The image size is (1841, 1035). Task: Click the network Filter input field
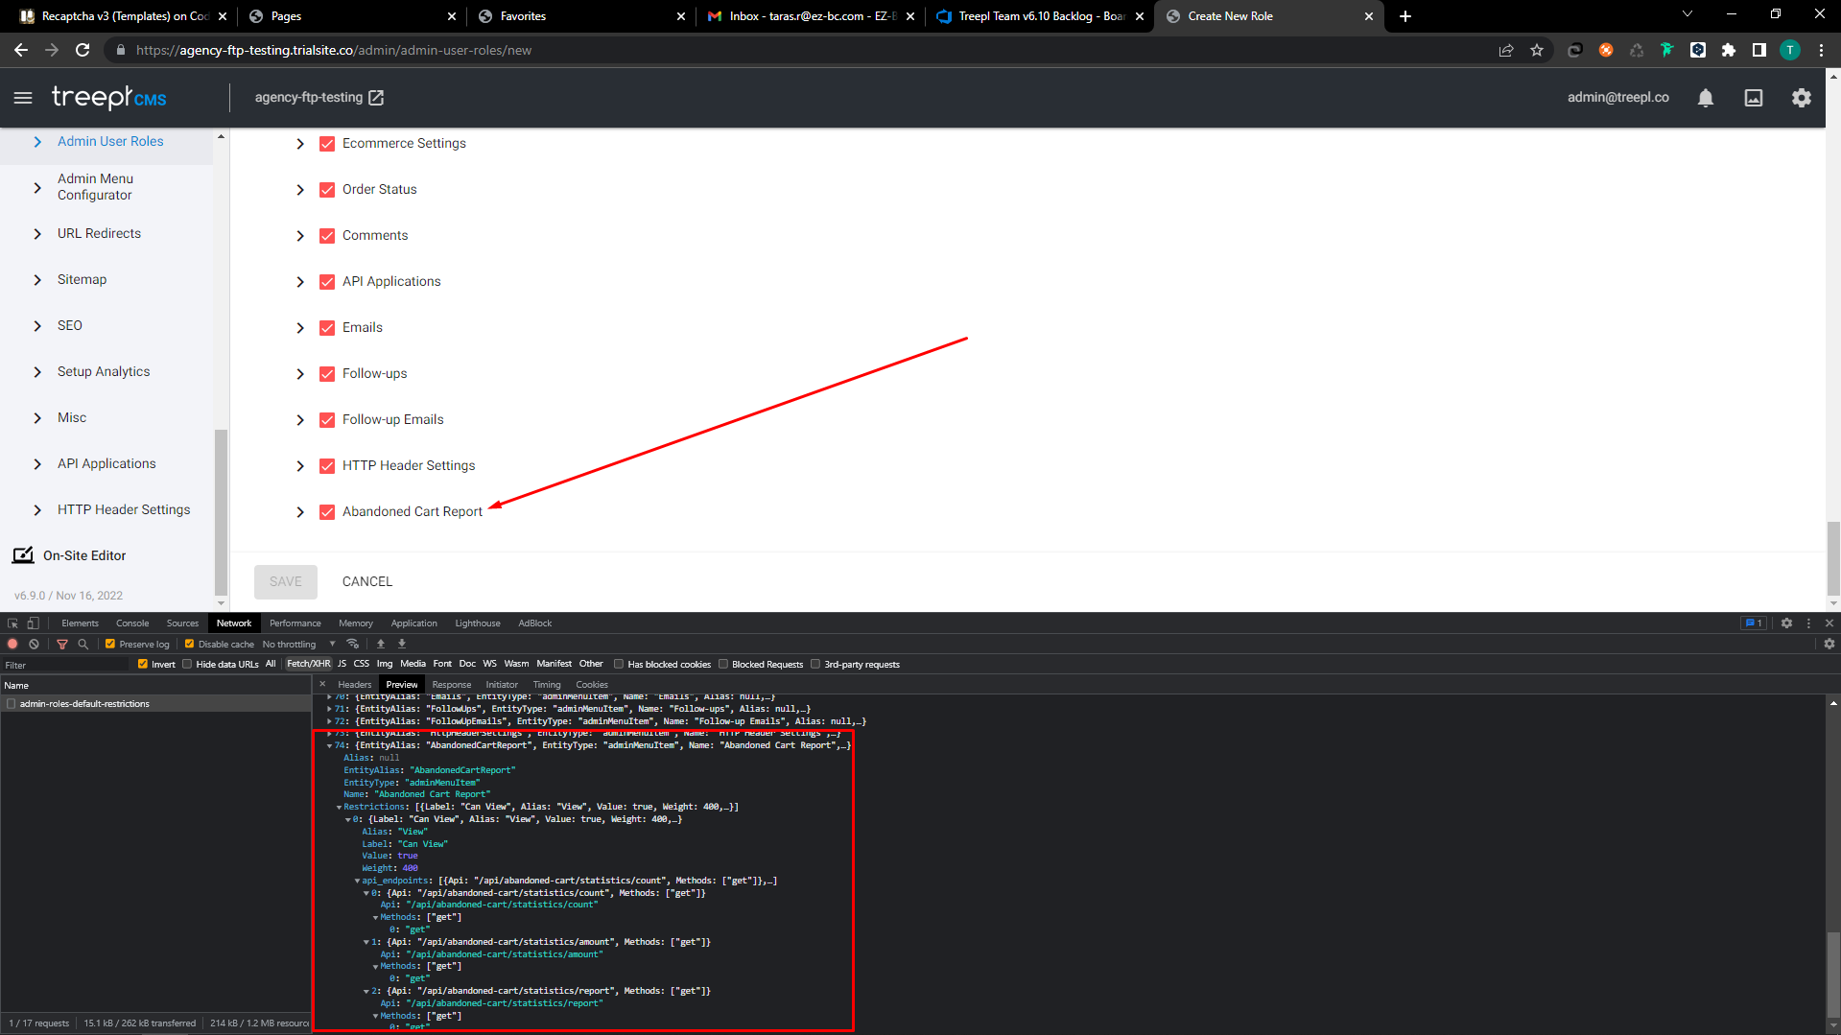pyautogui.click(x=65, y=665)
